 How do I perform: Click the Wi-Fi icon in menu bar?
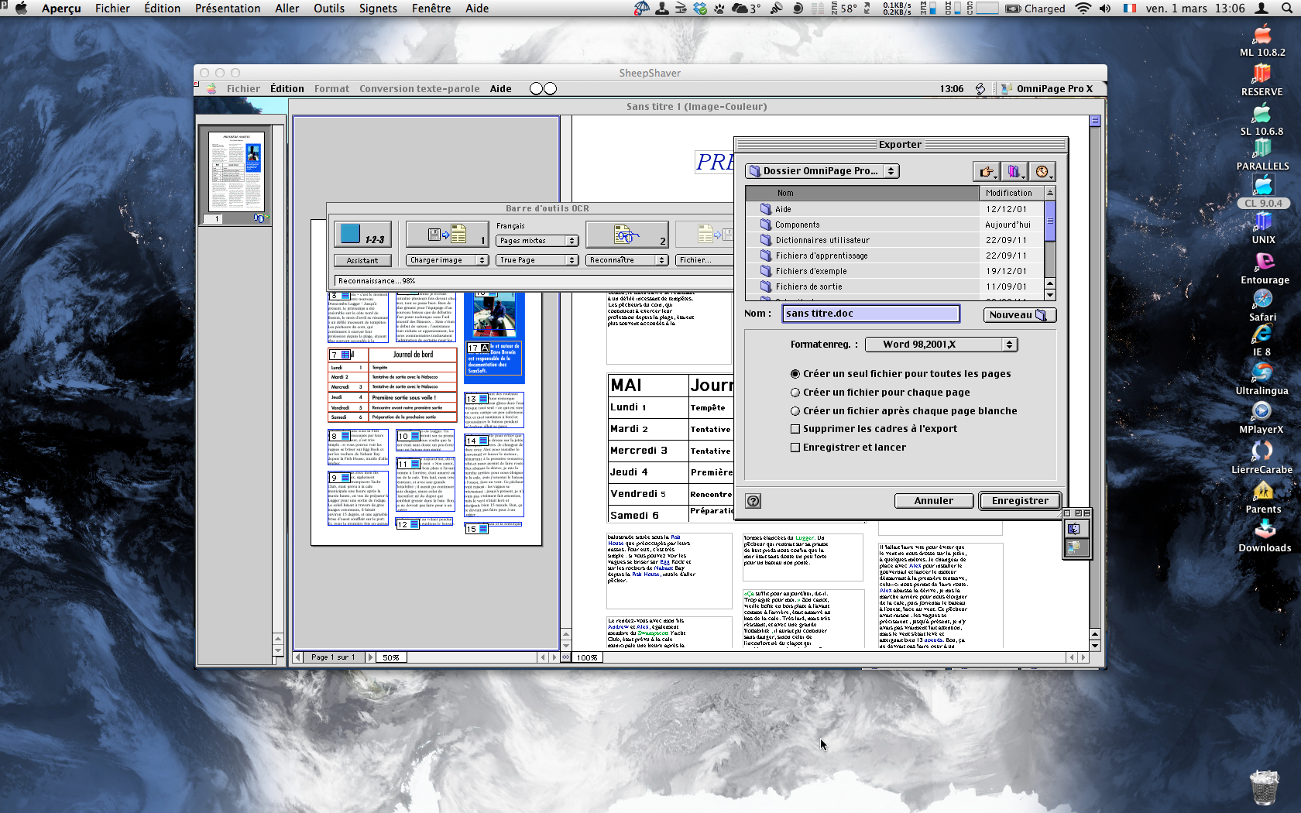(1083, 9)
